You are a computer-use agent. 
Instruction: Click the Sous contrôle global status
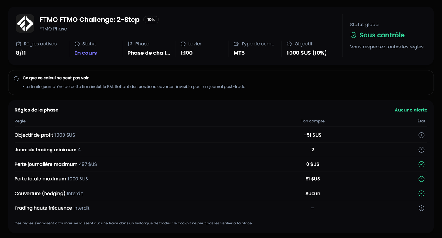pos(382,35)
